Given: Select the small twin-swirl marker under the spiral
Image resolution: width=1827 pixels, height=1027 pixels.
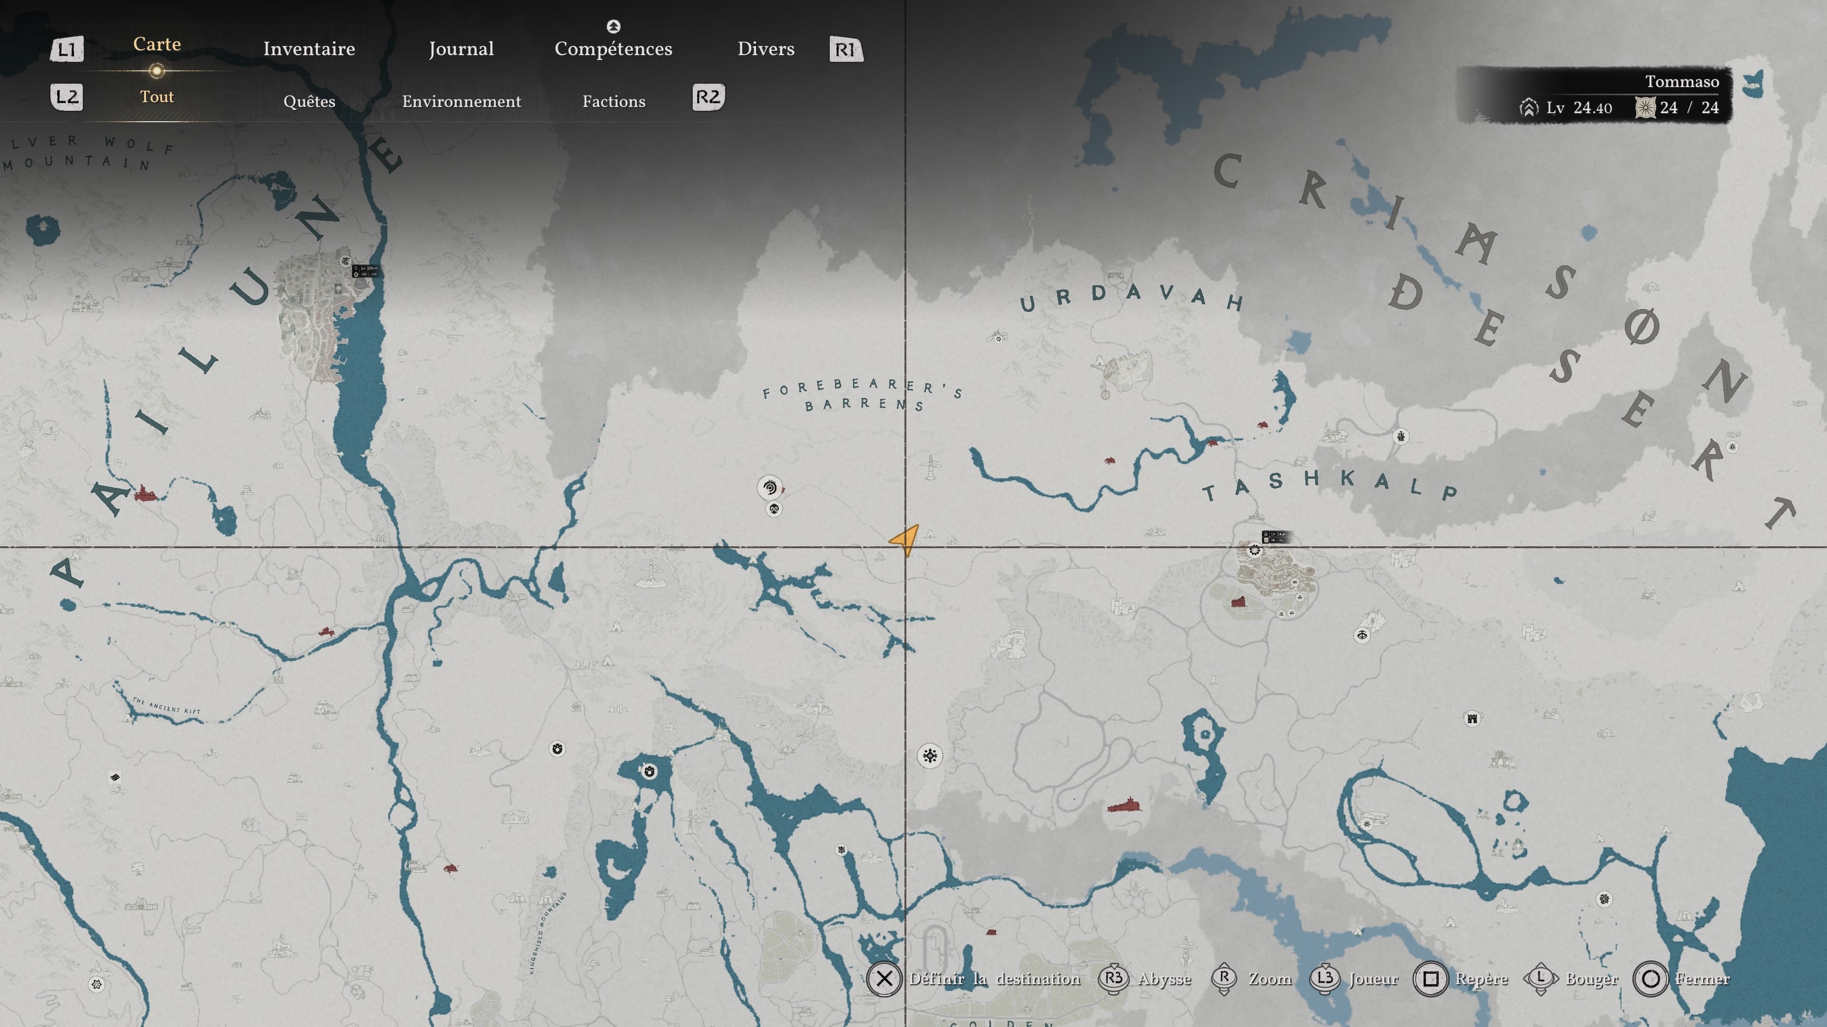Looking at the screenshot, I should coord(774,509).
